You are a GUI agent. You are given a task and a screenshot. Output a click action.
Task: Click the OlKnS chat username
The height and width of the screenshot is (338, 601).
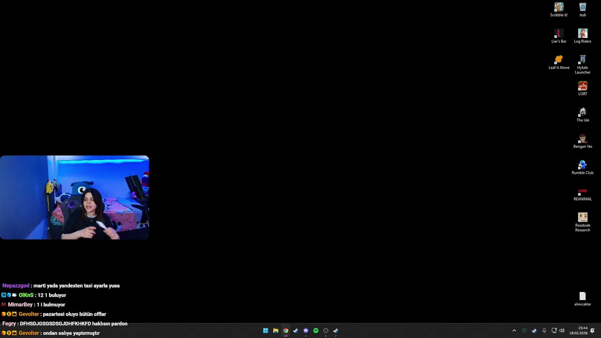(x=26, y=295)
